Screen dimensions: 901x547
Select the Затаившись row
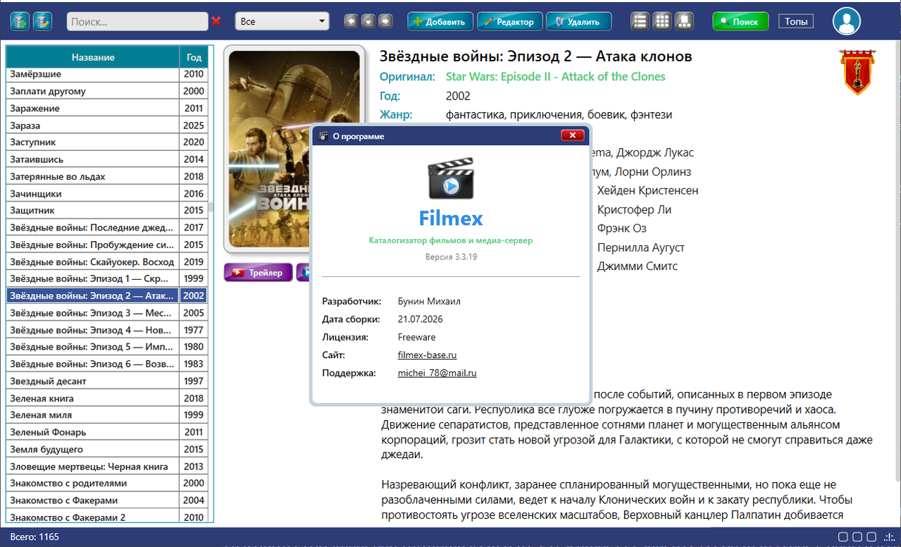click(107, 159)
